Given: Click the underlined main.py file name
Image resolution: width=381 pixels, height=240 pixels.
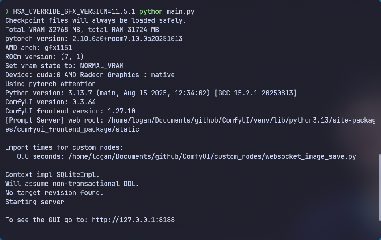Looking at the screenshot, I should pos(180,11).
